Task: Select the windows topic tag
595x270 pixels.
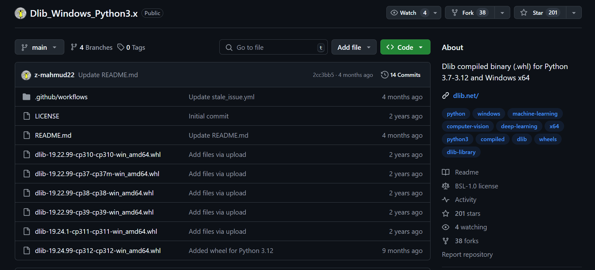Action: pos(489,114)
